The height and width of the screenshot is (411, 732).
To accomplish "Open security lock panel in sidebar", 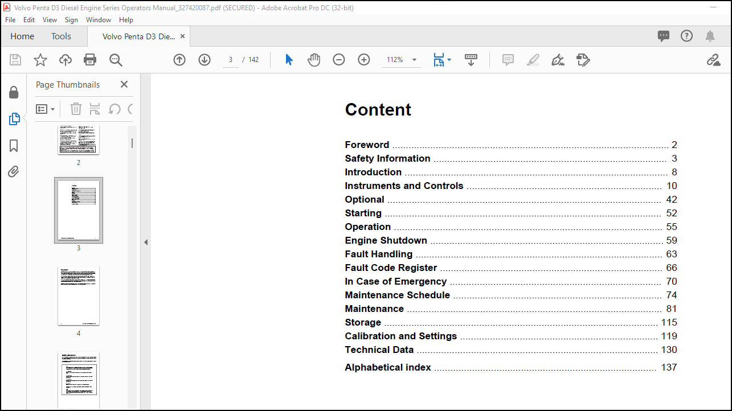I will [x=14, y=92].
